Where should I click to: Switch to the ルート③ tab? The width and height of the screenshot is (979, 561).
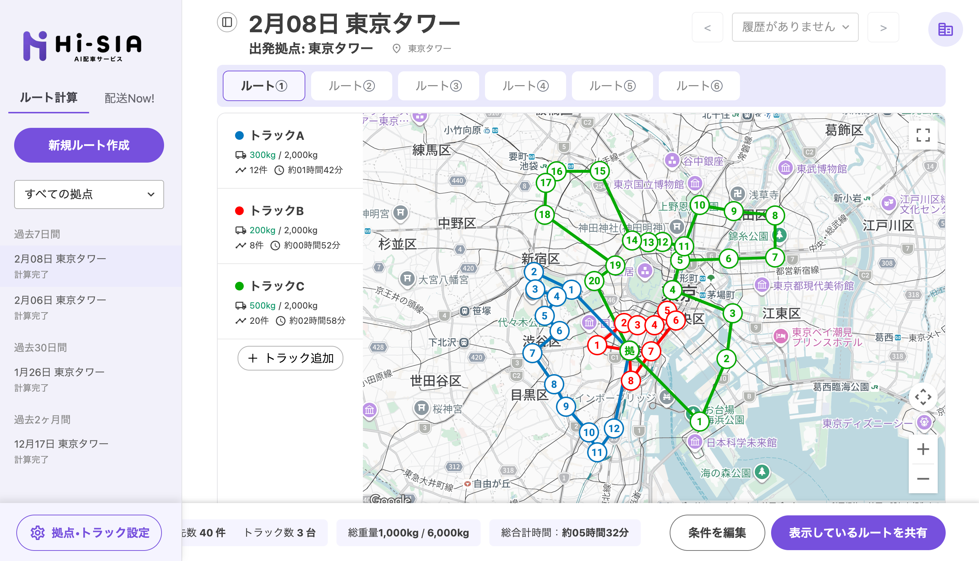click(438, 85)
